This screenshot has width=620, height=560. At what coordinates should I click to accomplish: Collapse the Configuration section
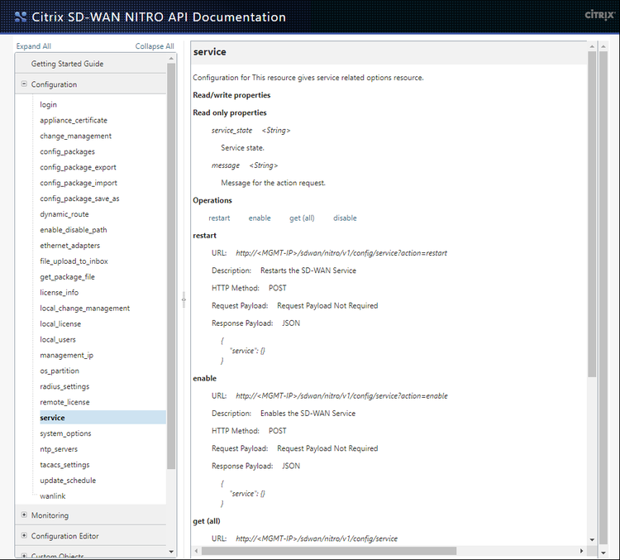coord(24,84)
